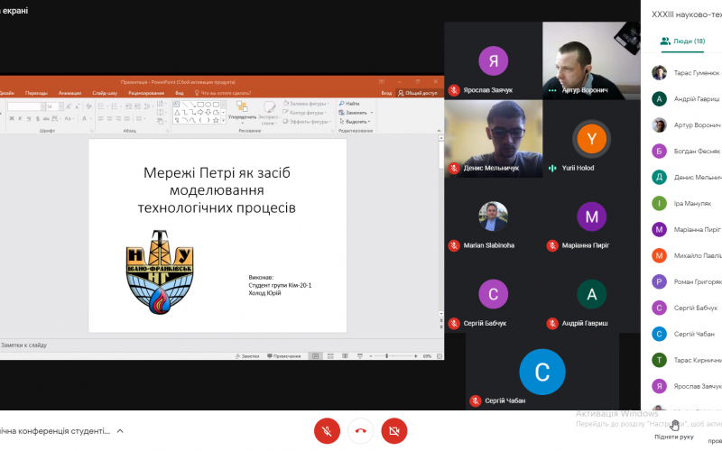Select Денис Мельничук's video tile
722x451 pixels.
[x=493, y=139]
